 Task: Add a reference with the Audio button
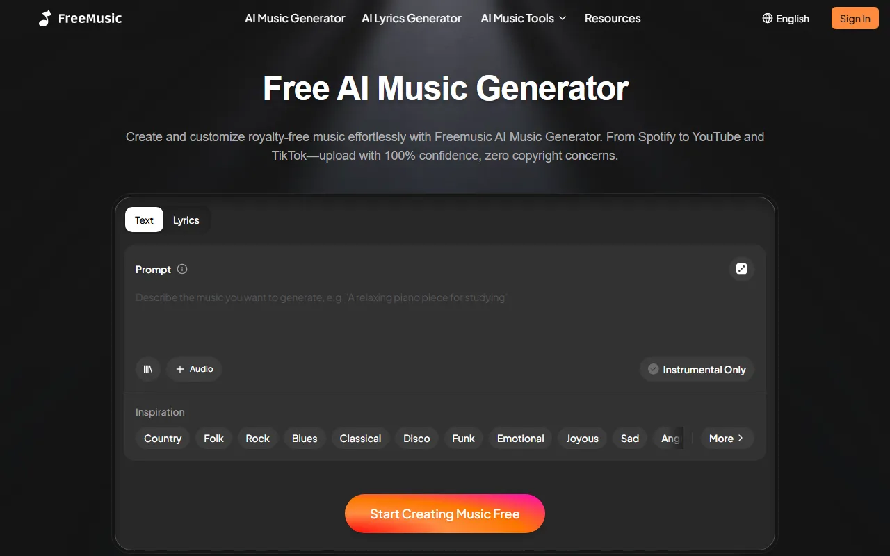click(x=194, y=369)
